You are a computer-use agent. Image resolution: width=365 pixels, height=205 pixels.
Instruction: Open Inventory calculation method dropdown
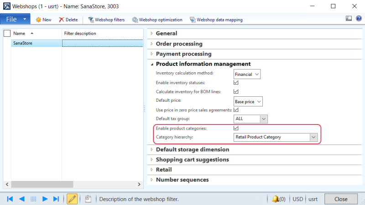(x=257, y=74)
